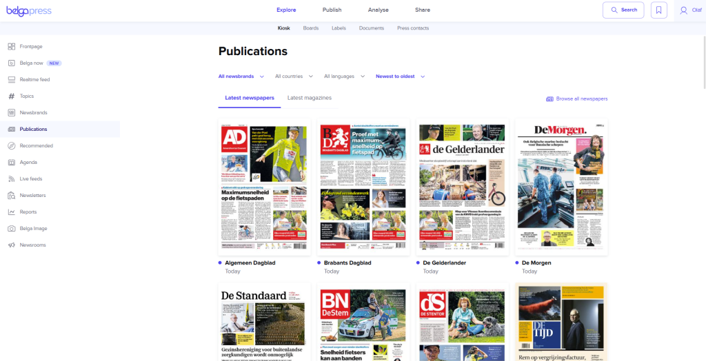This screenshot has height=361, width=706.
Task: Open the Reports chart icon
Action: (x=12, y=212)
